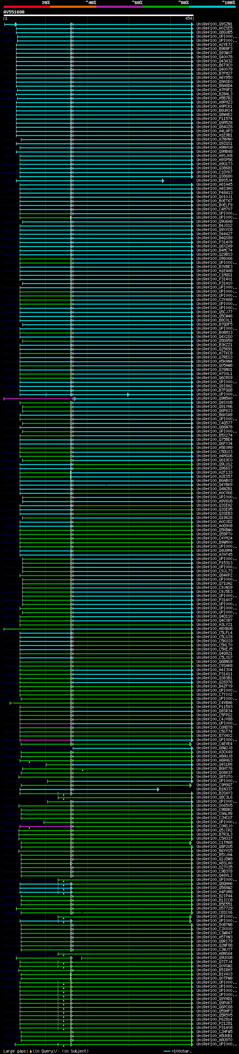
Task: Select the white AV551680 query bar
Action: pyautogui.click(x=98, y=16)
